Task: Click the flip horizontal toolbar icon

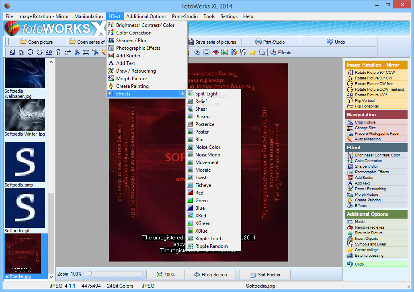Action: pos(68,52)
